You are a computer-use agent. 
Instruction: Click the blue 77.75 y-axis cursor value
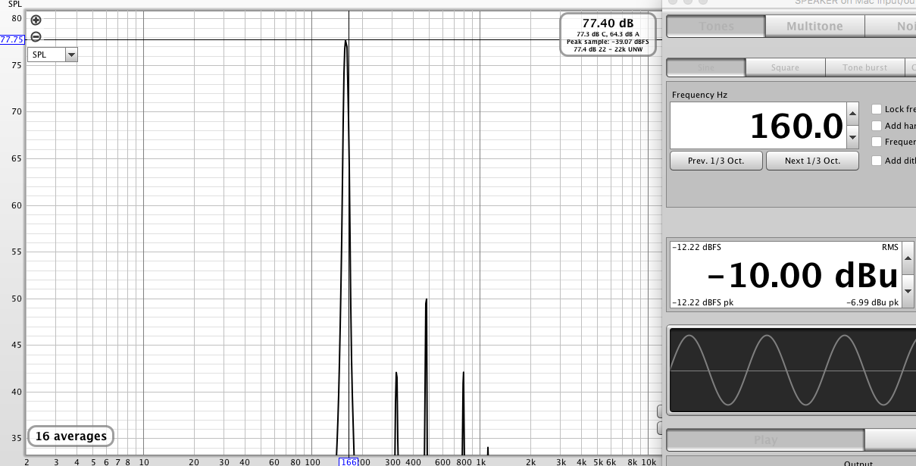(12, 39)
